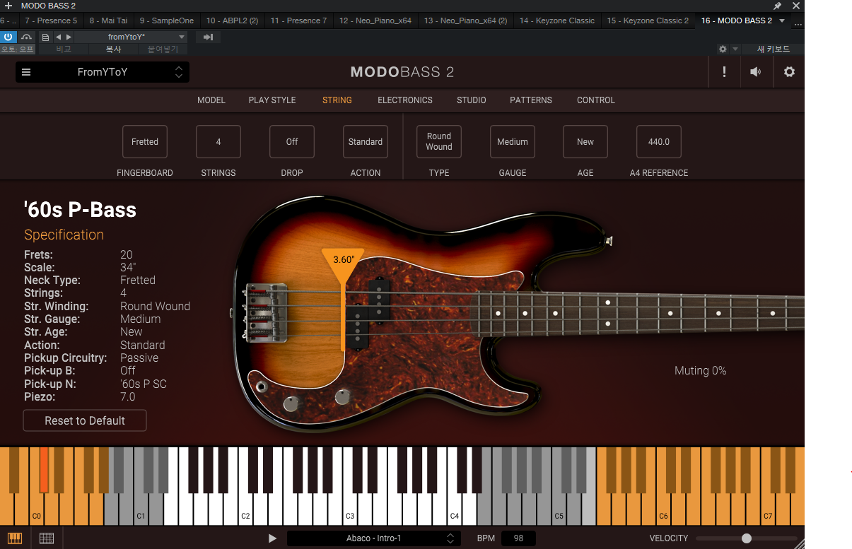The image size is (852, 549).
Task: Change the Gauge Medium selector
Action: pyautogui.click(x=513, y=142)
